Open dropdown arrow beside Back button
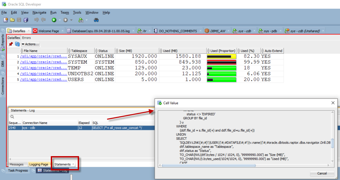The width and height of the screenshot is (340, 180). [x=60, y=20]
